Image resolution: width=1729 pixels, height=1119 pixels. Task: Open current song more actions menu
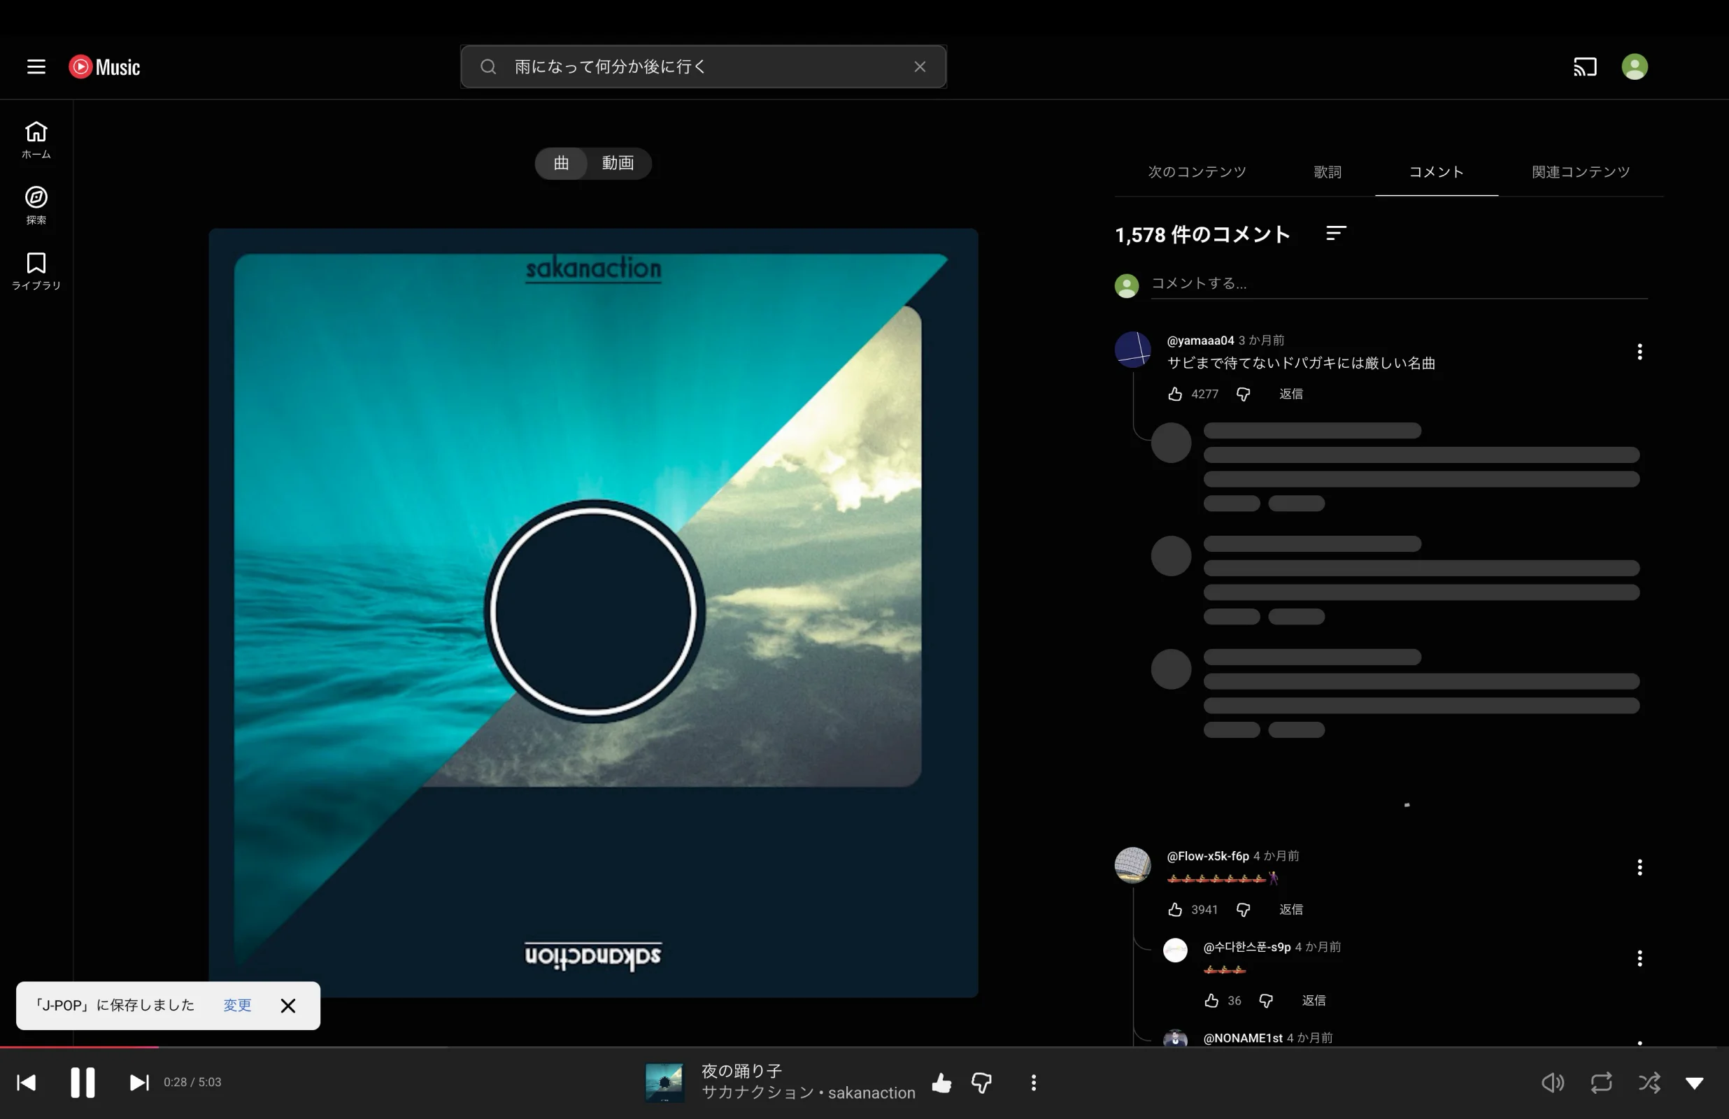click(x=1034, y=1083)
